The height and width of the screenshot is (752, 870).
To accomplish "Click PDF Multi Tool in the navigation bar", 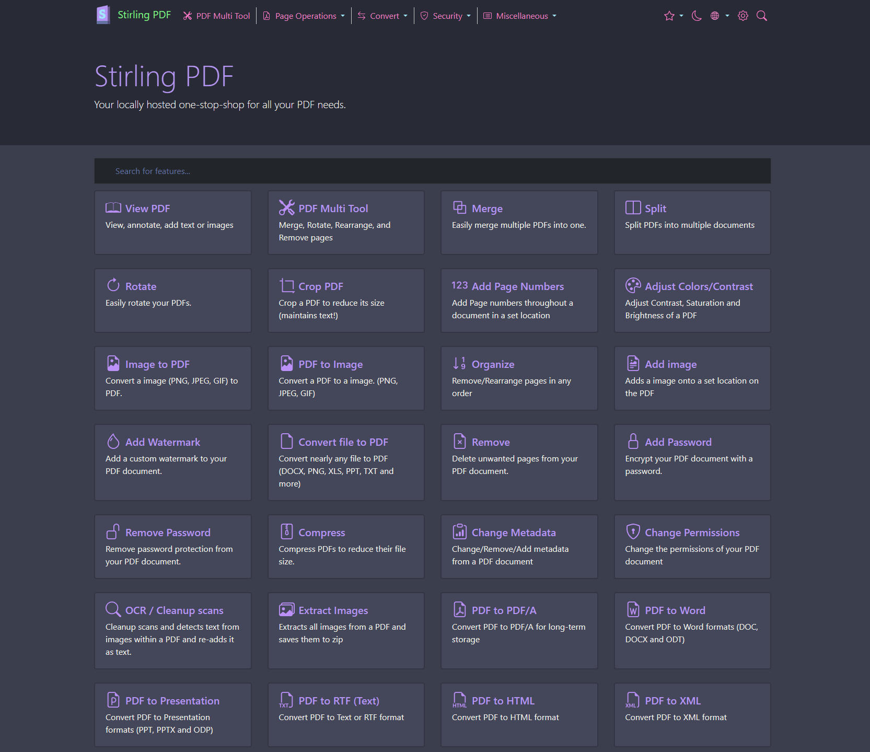I will coord(216,16).
